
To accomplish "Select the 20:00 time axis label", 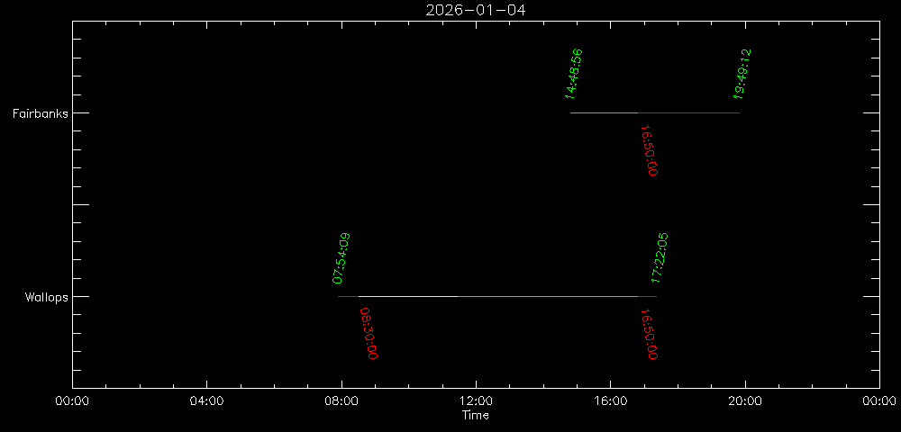I will [745, 402].
